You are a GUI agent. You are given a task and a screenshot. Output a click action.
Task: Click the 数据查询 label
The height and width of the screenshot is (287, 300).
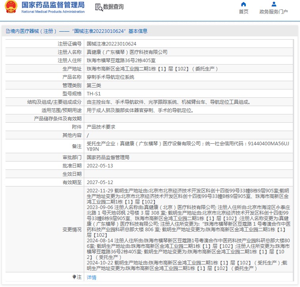pos(113,7)
